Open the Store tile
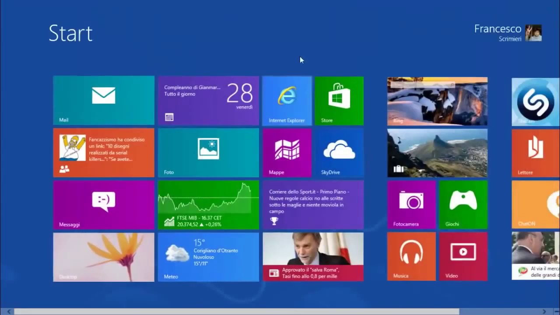This screenshot has width=560, height=315. tap(339, 101)
